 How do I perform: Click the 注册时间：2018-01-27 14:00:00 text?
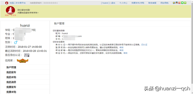23,47
